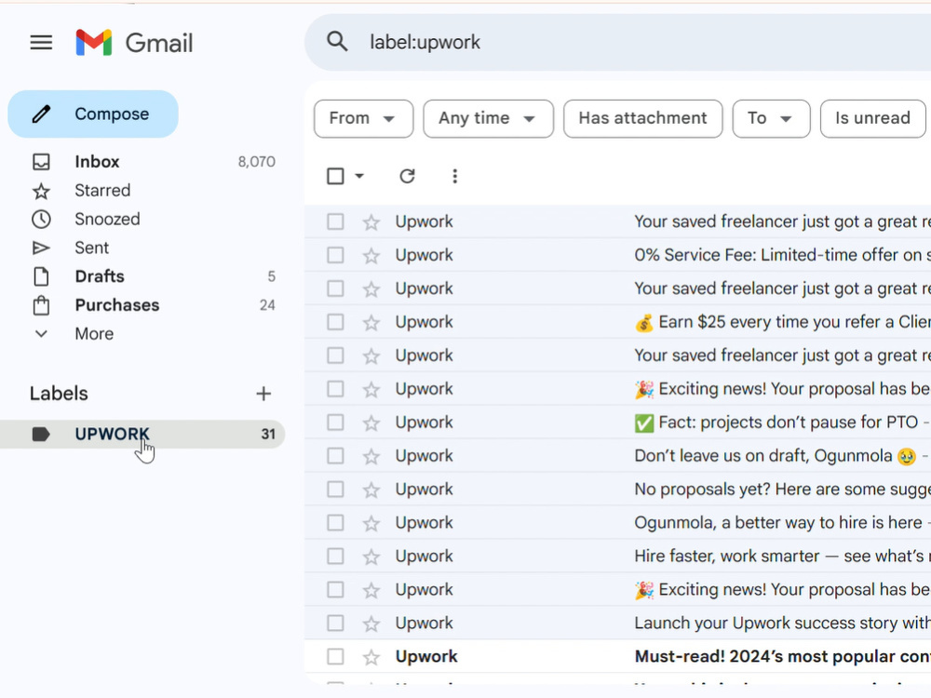The width and height of the screenshot is (931, 698).
Task: Click the Gmail logo
Action: pos(134,43)
